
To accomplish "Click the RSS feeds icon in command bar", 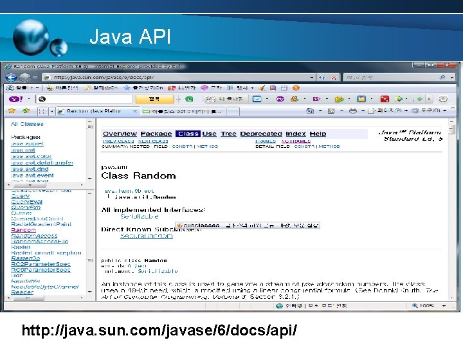I will [x=331, y=111].
